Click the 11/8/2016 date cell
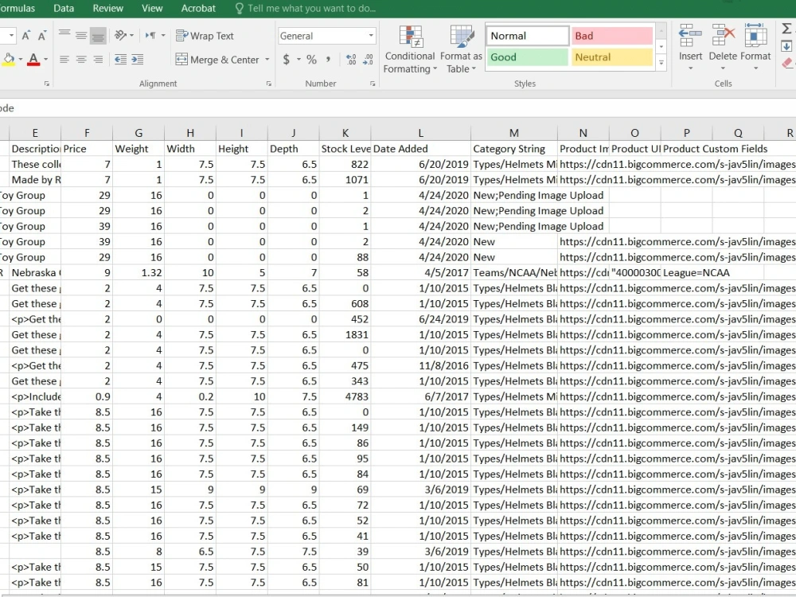This screenshot has height=597, width=796. click(421, 365)
